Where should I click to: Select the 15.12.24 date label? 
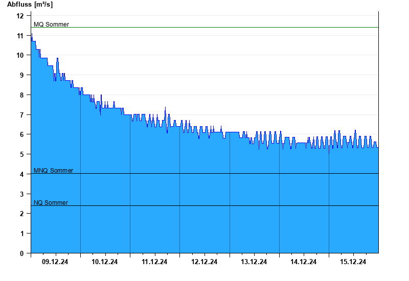(x=353, y=262)
